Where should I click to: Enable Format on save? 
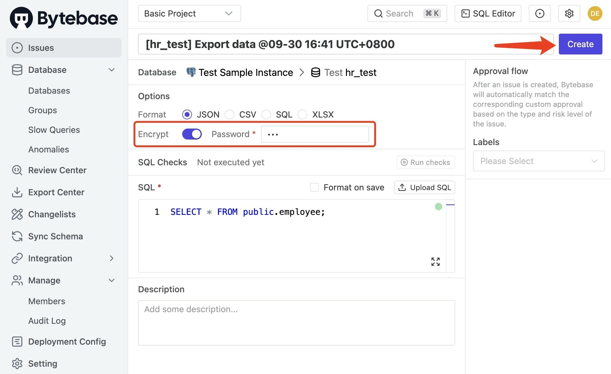314,187
